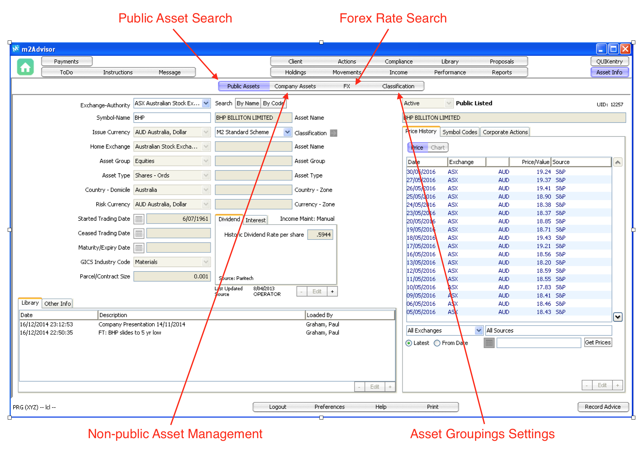The image size is (644, 468).
Task: Click the Get Prices button
Action: click(x=597, y=342)
